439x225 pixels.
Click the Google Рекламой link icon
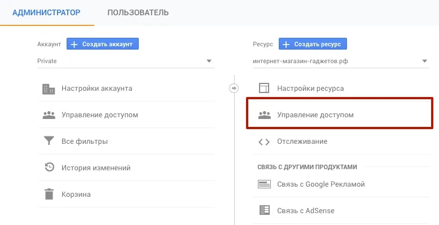coord(264,184)
